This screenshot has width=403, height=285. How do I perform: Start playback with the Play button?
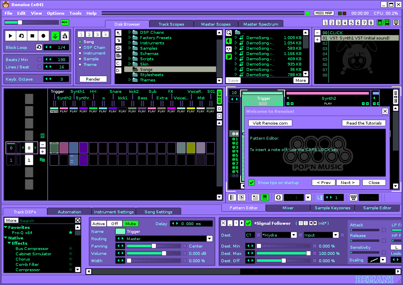pyautogui.click(x=11, y=36)
